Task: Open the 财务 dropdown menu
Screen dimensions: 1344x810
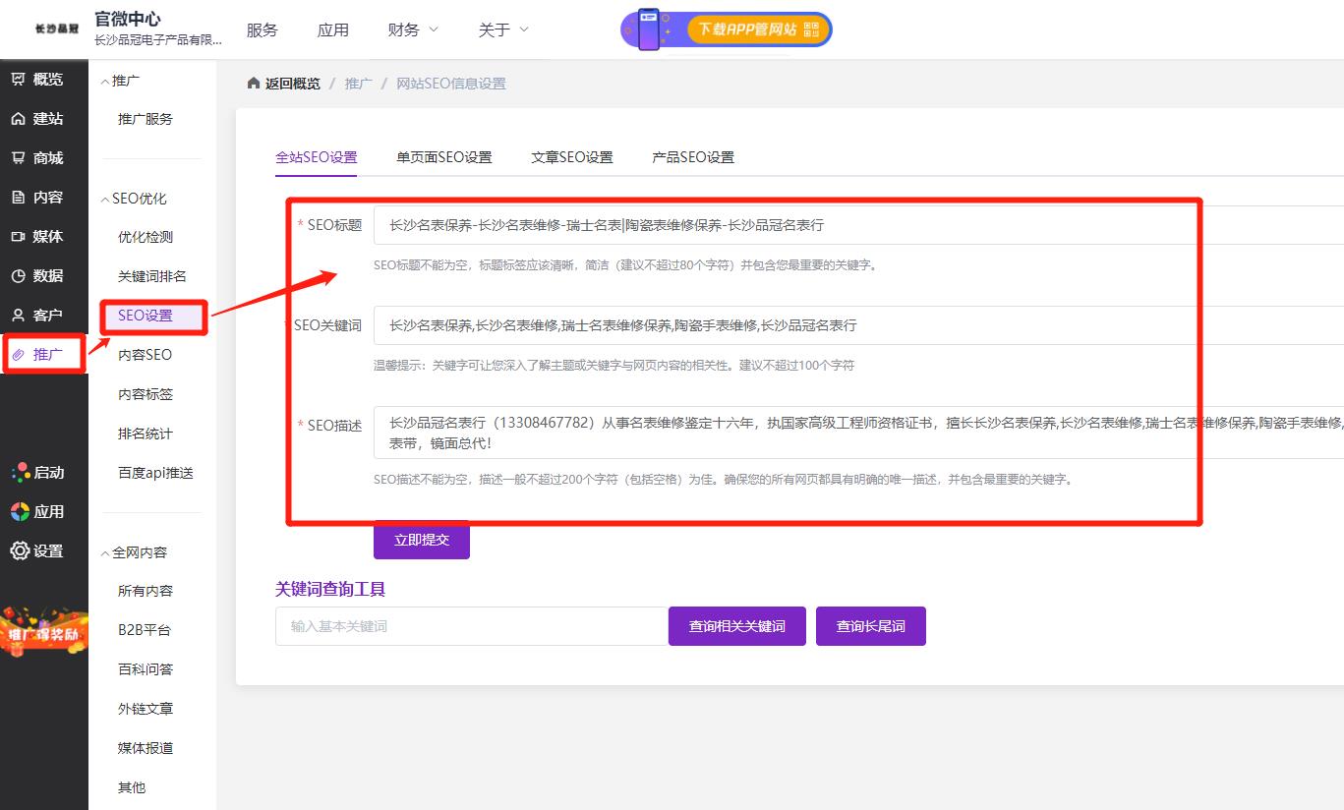Action: click(x=411, y=29)
